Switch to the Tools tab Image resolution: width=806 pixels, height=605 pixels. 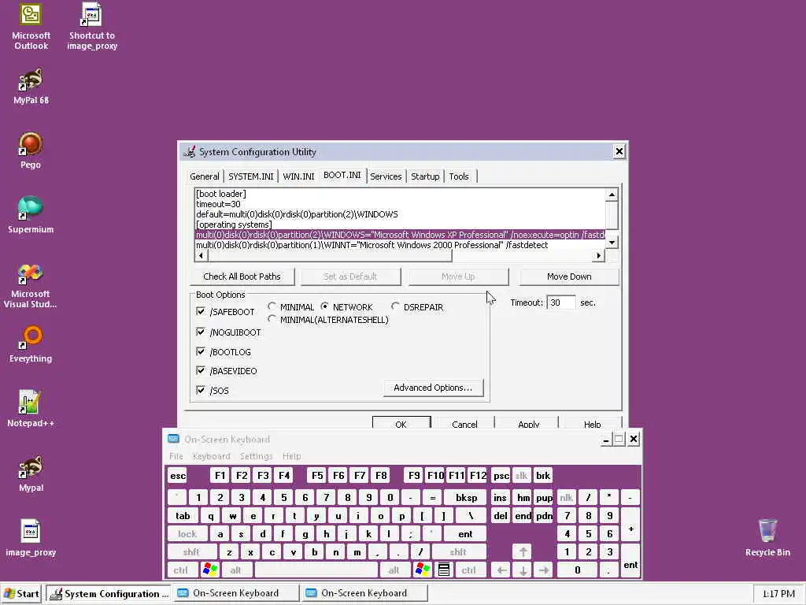(x=459, y=176)
